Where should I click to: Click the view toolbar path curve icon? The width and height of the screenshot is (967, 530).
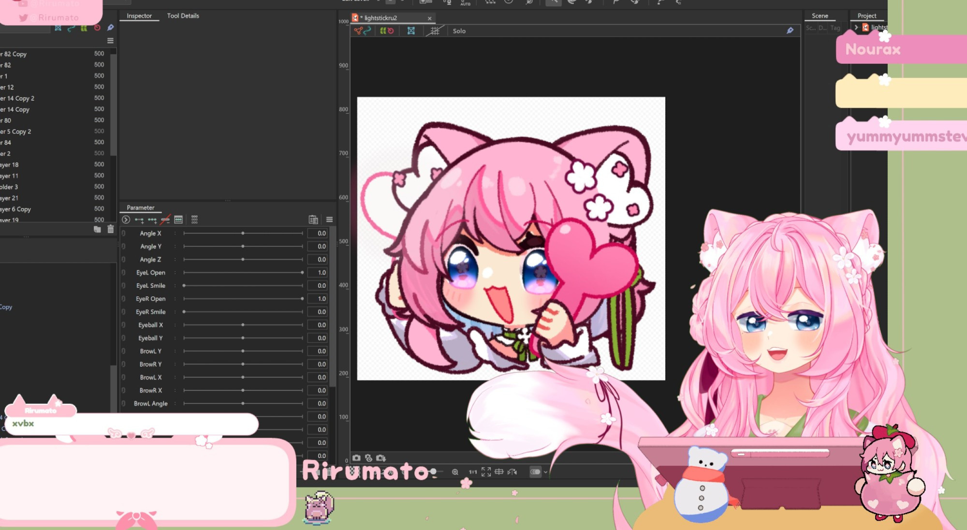pyautogui.click(x=367, y=31)
